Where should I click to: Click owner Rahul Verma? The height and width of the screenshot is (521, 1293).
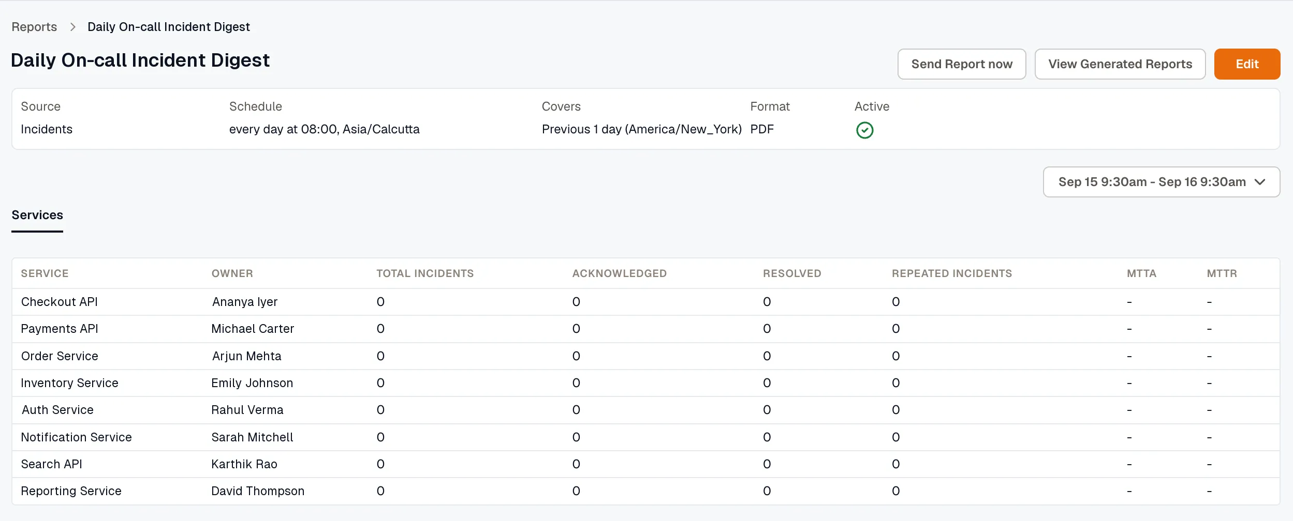click(x=247, y=410)
